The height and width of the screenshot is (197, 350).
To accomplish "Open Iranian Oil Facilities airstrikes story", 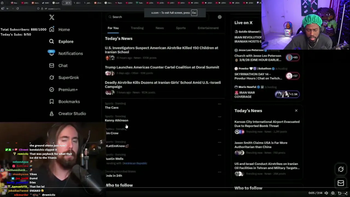I will tap(267, 169).
